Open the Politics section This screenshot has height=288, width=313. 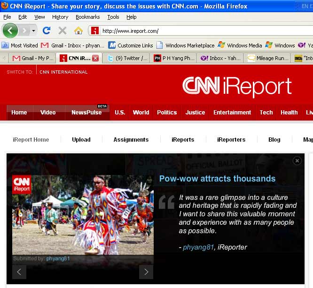(x=167, y=112)
